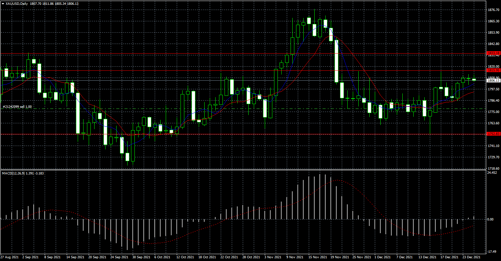This screenshot has width=501, height=261.
Task: Click the MACD(12,26,9) indicator label
Action: pos(13,173)
